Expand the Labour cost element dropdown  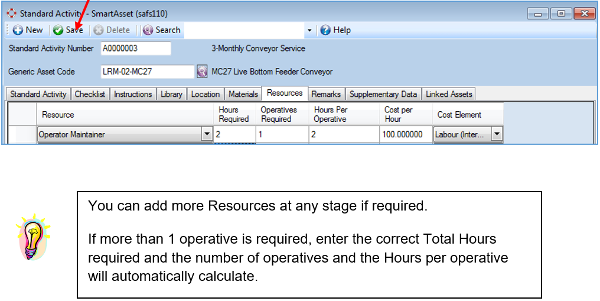click(497, 134)
